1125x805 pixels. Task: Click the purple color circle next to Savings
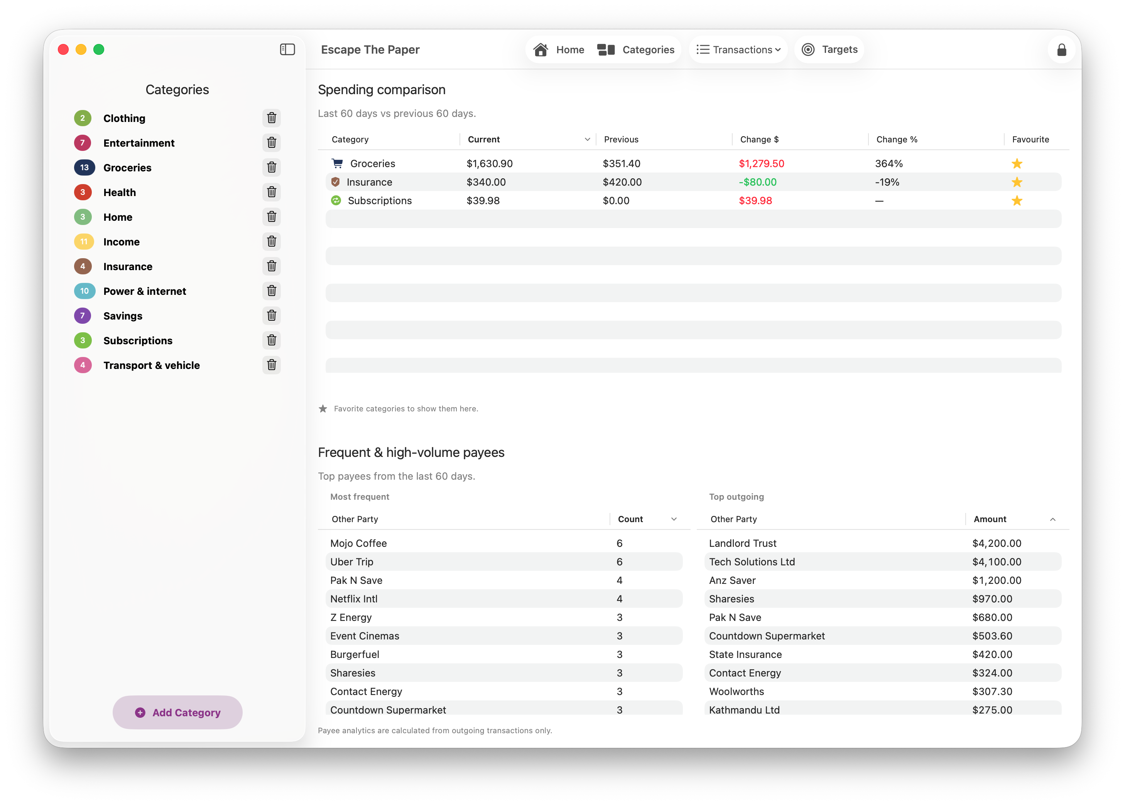[x=83, y=316]
